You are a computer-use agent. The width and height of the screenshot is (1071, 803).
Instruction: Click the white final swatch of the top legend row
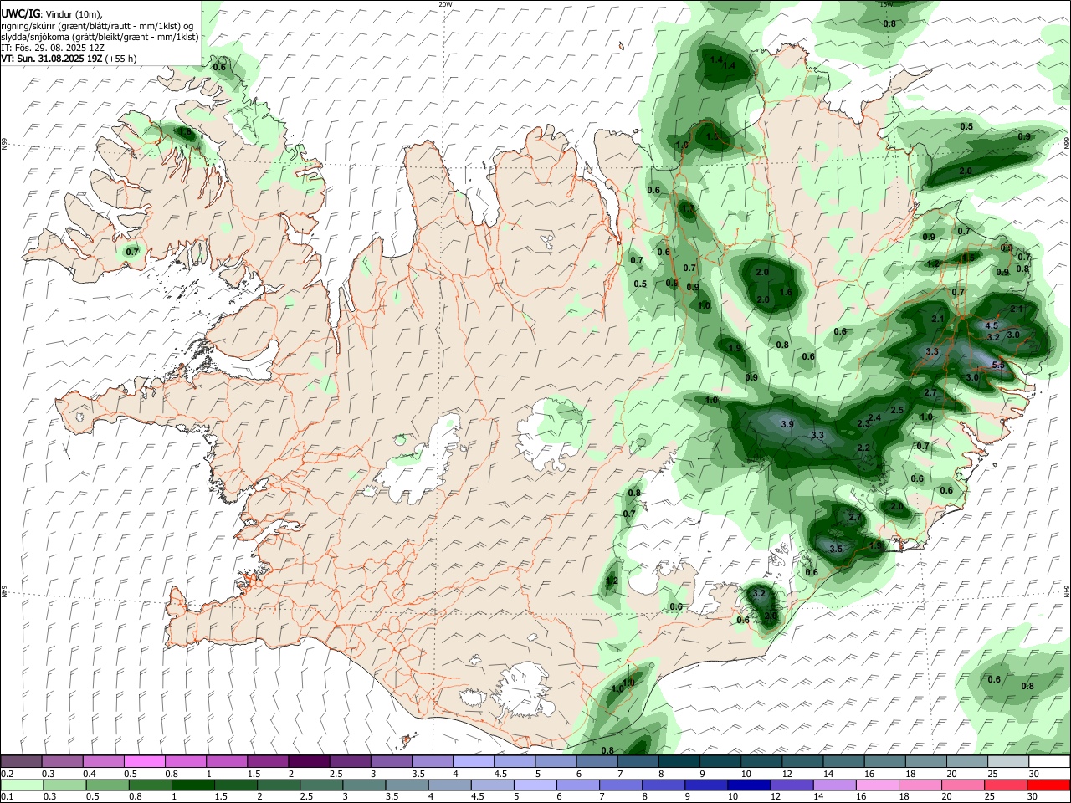pyautogui.click(x=1049, y=761)
